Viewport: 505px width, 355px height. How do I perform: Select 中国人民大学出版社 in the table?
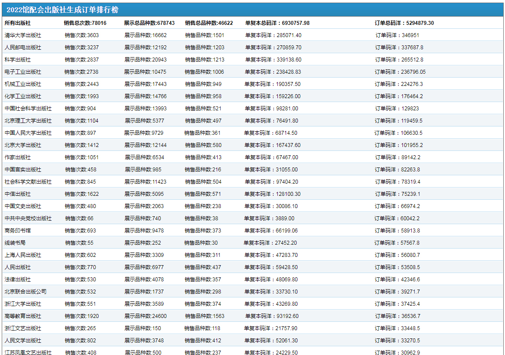click(x=28, y=133)
